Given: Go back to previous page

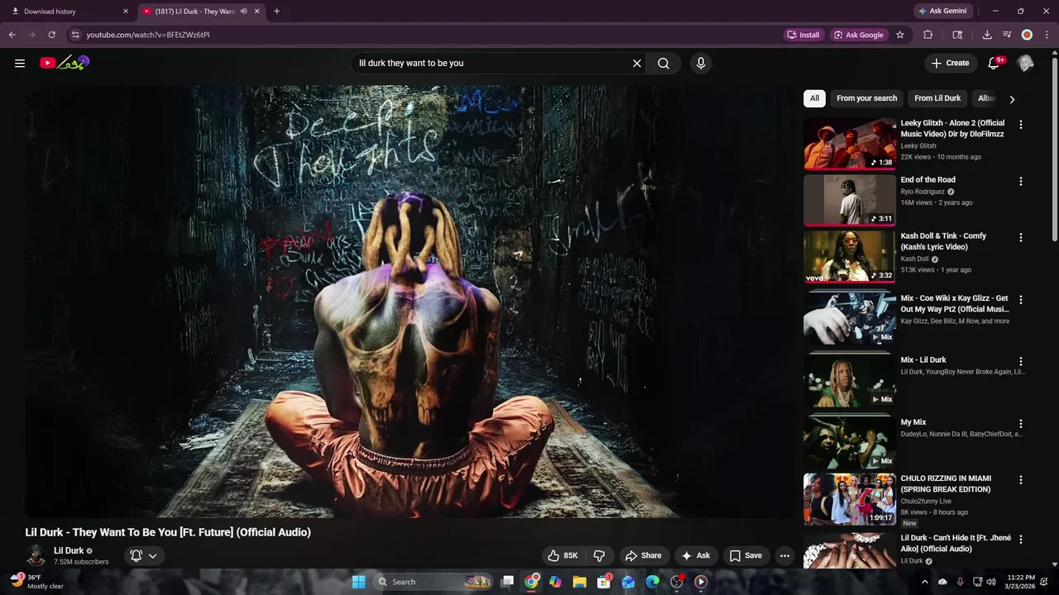Looking at the screenshot, I should pyautogui.click(x=12, y=35).
